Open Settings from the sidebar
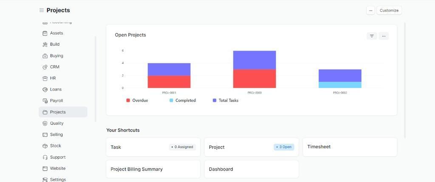435x182 pixels. (63, 180)
